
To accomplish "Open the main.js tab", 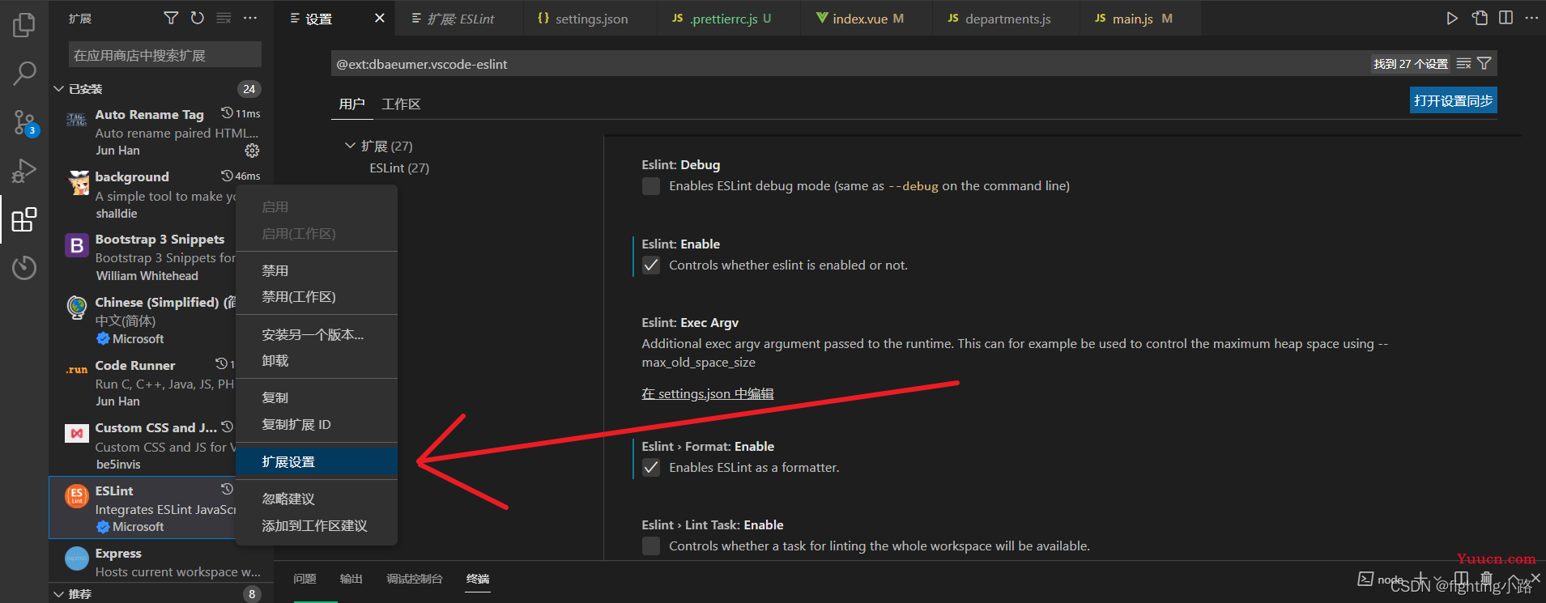I will click(1140, 19).
